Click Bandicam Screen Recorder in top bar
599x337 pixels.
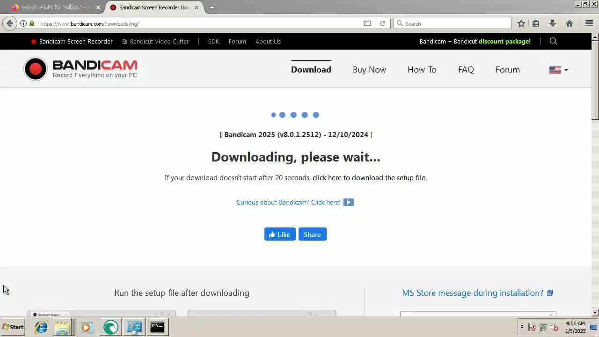tap(72, 41)
